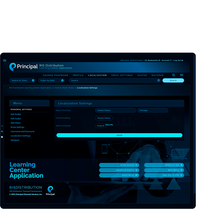Screen dimensions: 217x217
Task: Open the Order by Date dropdown
Action: pos(51,81)
